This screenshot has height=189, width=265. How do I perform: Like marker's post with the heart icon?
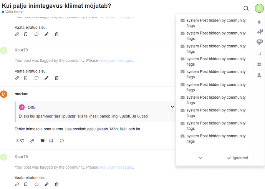(22, 141)
